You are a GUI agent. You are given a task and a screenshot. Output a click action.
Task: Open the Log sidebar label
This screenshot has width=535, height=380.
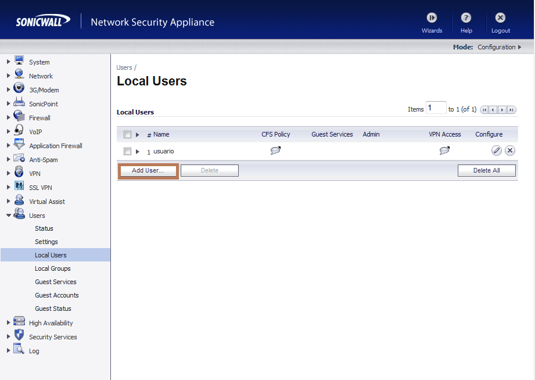(34, 351)
